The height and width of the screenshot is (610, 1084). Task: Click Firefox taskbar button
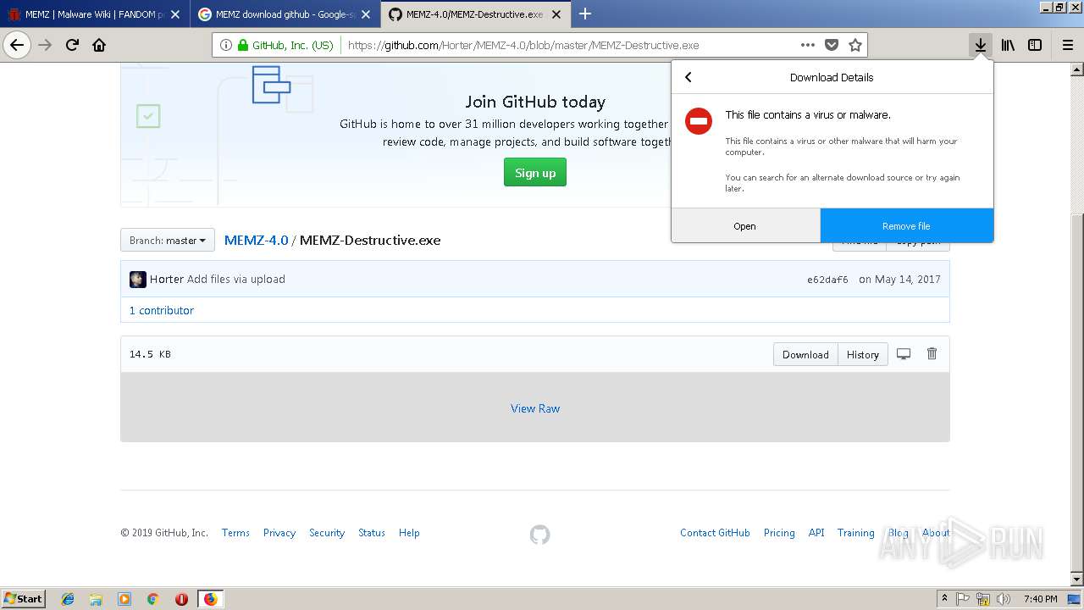210,599
